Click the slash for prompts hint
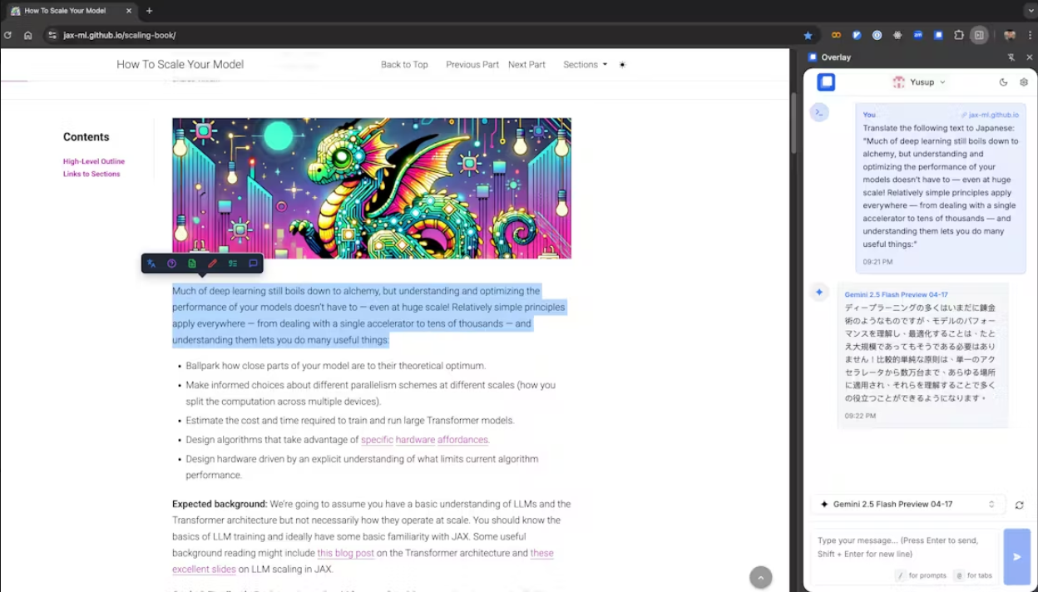The image size is (1038, 592). [921, 575]
